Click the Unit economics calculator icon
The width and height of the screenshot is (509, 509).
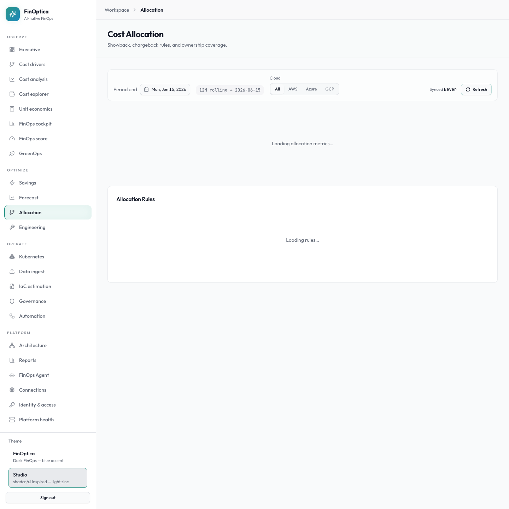[12, 109]
